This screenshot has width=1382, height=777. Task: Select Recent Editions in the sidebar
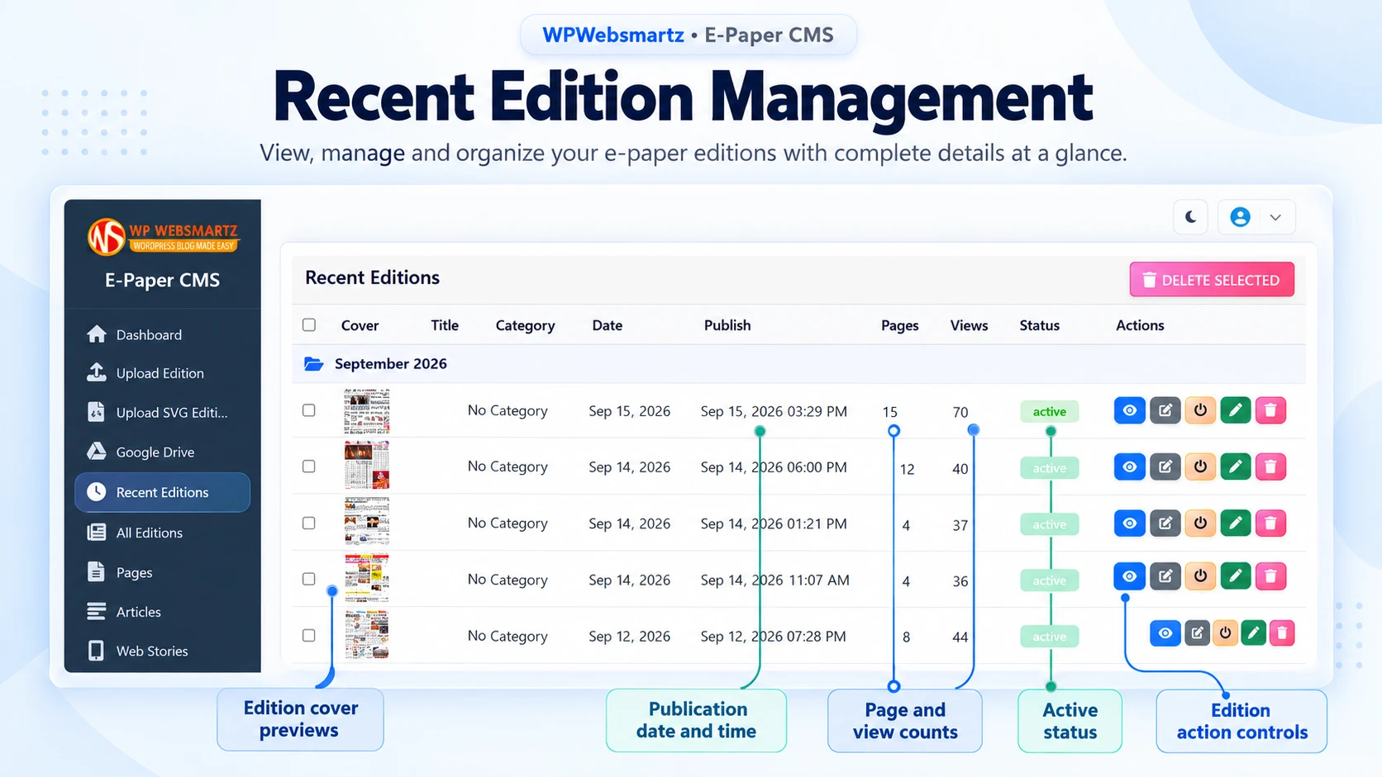[162, 492]
